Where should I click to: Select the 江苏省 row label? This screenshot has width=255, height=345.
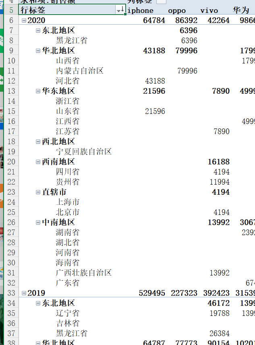[x=67, y=132]
